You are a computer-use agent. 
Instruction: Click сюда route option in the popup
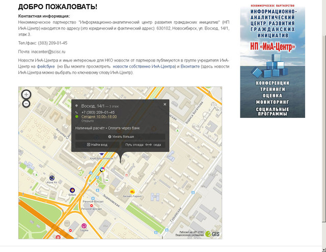[x=157, y=145]
